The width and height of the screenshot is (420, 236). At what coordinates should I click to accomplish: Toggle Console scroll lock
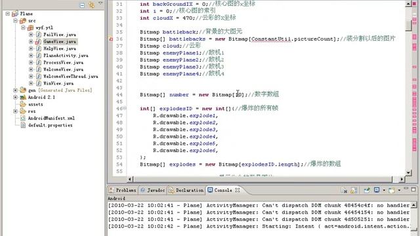(x=354, y=190)
